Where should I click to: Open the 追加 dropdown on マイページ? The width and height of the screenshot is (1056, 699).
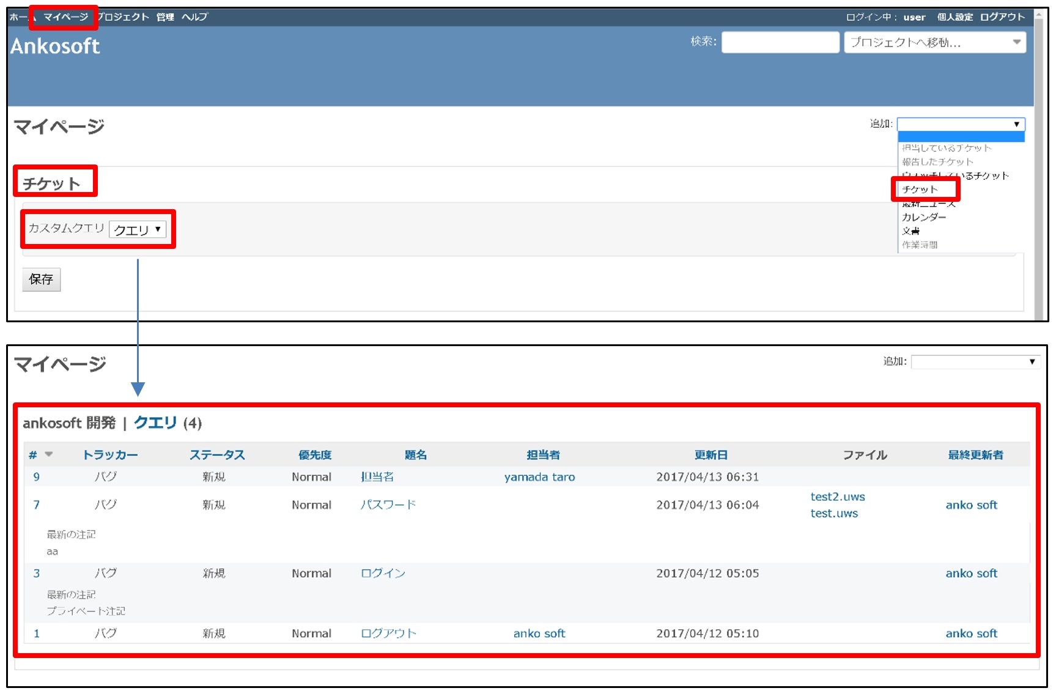pyautogui.click(x=960, y=124)
